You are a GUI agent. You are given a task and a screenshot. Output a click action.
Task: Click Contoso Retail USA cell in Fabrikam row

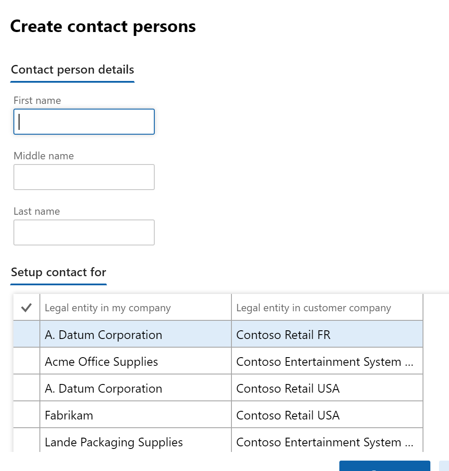(327, 415)
